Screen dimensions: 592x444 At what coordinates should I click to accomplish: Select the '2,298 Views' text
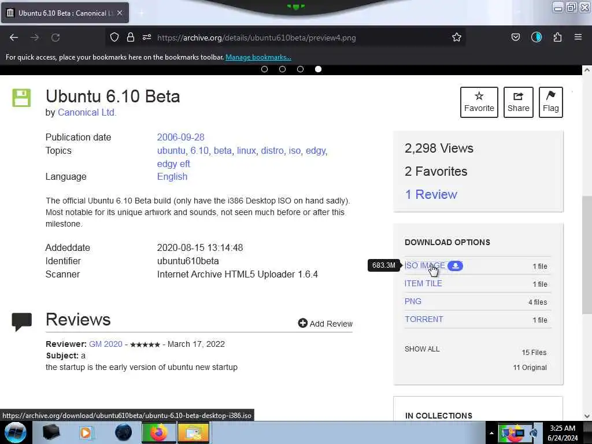(439, 148)
